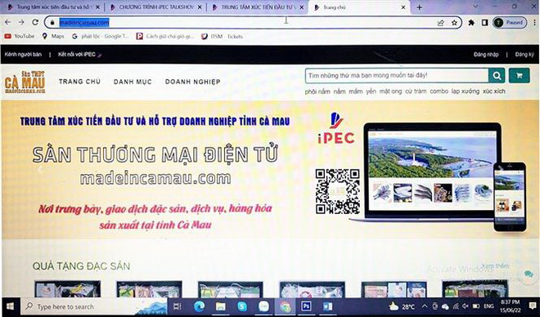
Task: Click the 'mật ong' keyword
Action: click(x=390, y=92)
